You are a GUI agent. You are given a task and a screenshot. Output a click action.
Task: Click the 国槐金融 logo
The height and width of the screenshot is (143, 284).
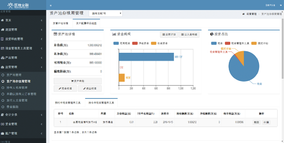(18, 6)
